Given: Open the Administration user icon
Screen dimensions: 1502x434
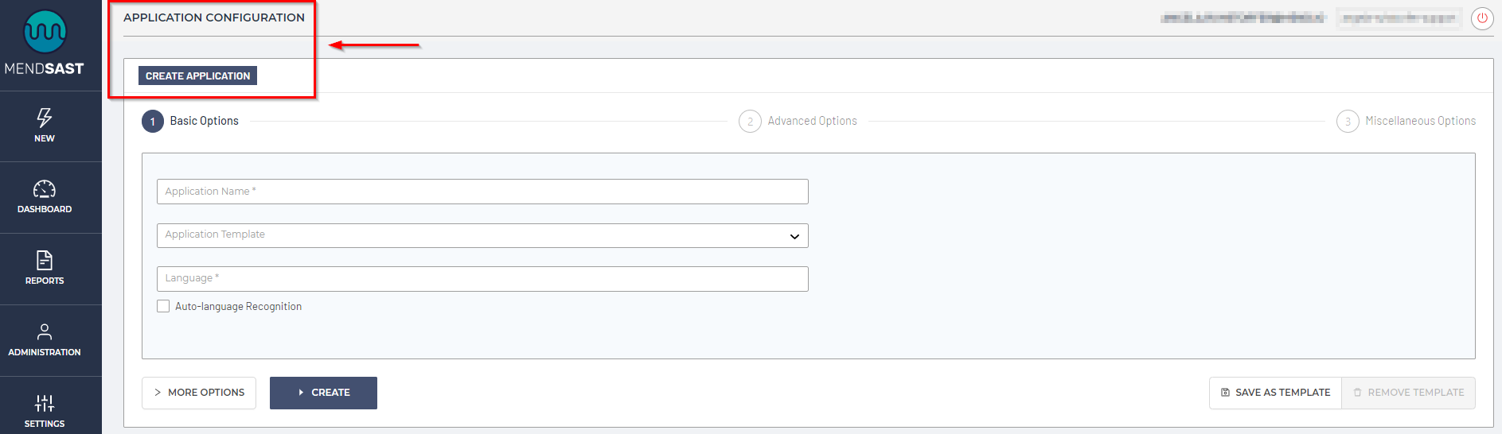Looking at the screenshot, I should click(x=45, y=331).
